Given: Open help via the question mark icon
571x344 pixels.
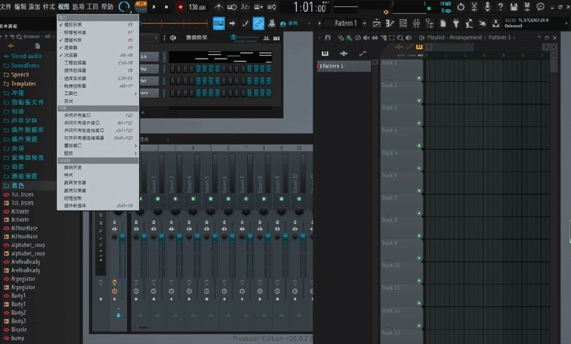Looking at the screenshot, I should pyautogui.click(x=501, y=6).
